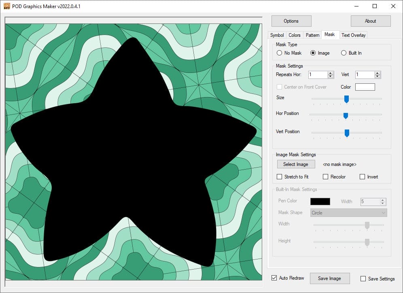Click the Size slider handle
This screenshot has width=403, height=293.
[x=346, y=99]
